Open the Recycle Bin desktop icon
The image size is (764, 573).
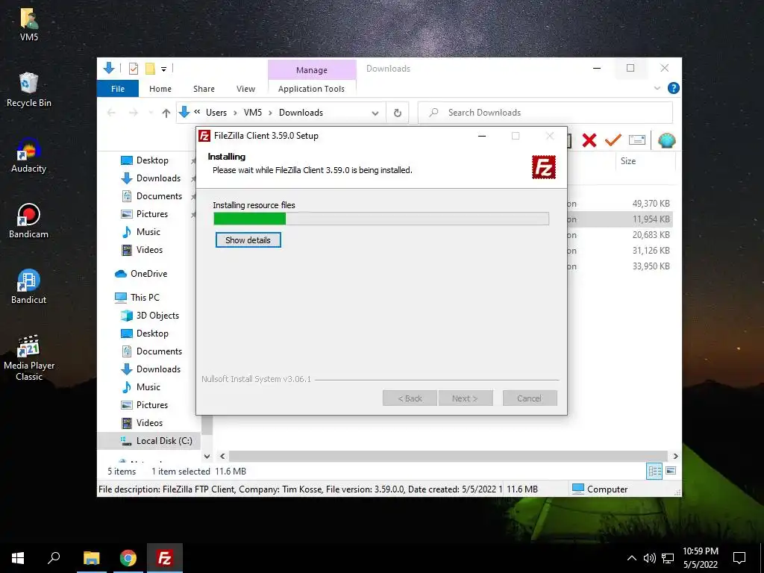(29, 90)
